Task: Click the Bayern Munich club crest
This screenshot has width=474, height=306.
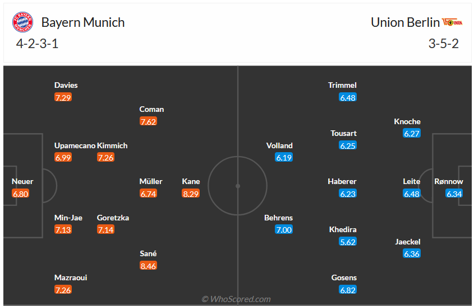Action: point(22,22)
